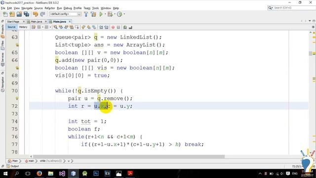Open the default config combo box
316x178 pixels.
pyautogui.click(x=65, y=14)
